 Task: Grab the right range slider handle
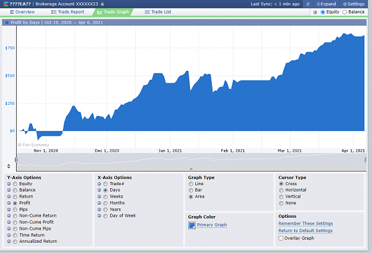tap(365, 160)
